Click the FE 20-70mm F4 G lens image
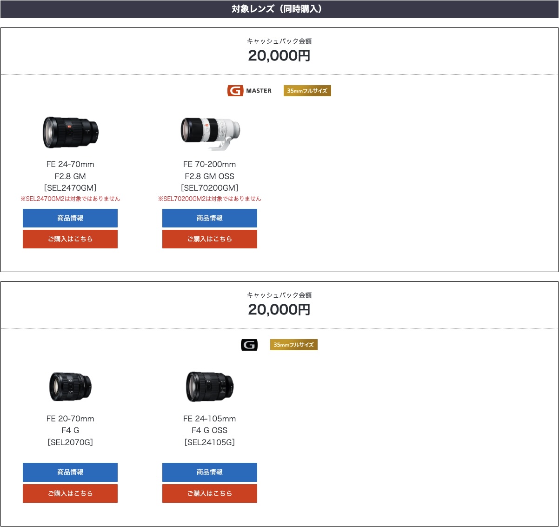The height and width of the screenshot is (527, 559). 71,387
